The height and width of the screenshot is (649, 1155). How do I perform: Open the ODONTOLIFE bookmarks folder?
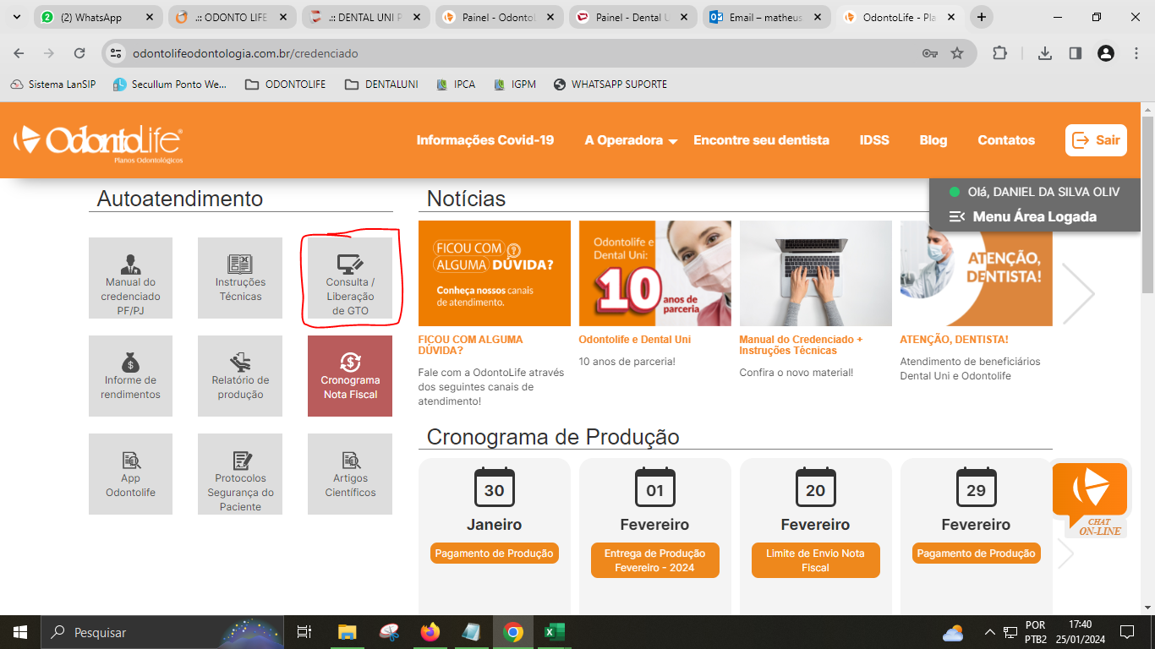(x=285, y=85)
